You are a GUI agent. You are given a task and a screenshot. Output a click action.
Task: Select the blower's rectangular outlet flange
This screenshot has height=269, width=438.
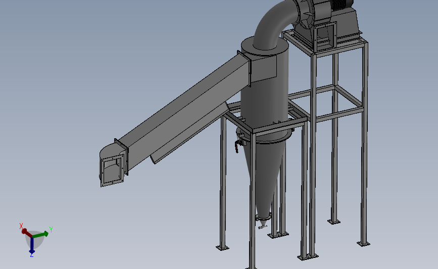(x=325, y=37)
